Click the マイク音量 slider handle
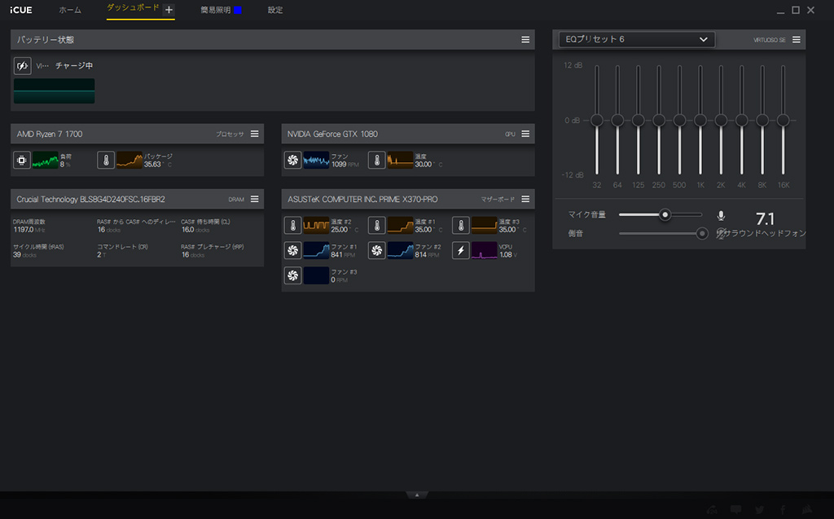Image resolution: width=834 pixels, height=519 pixels. click(x=665, y=215)
